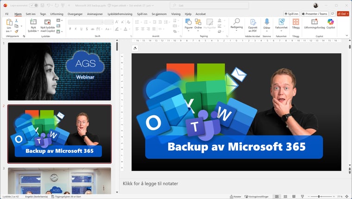The height and width of the screenshot is (199, 352).
Task: Click the designer ideas icon above the slide
Action: pos(135,48)
